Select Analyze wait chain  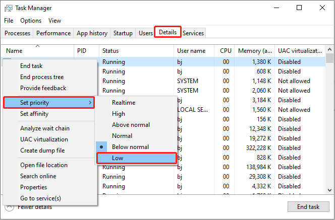50,128
